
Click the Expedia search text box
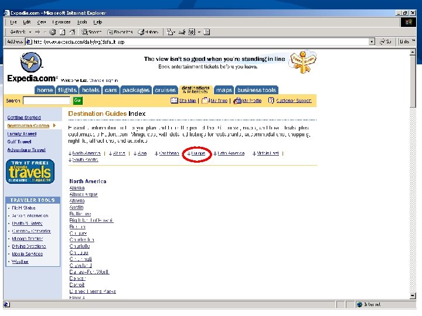46,101
